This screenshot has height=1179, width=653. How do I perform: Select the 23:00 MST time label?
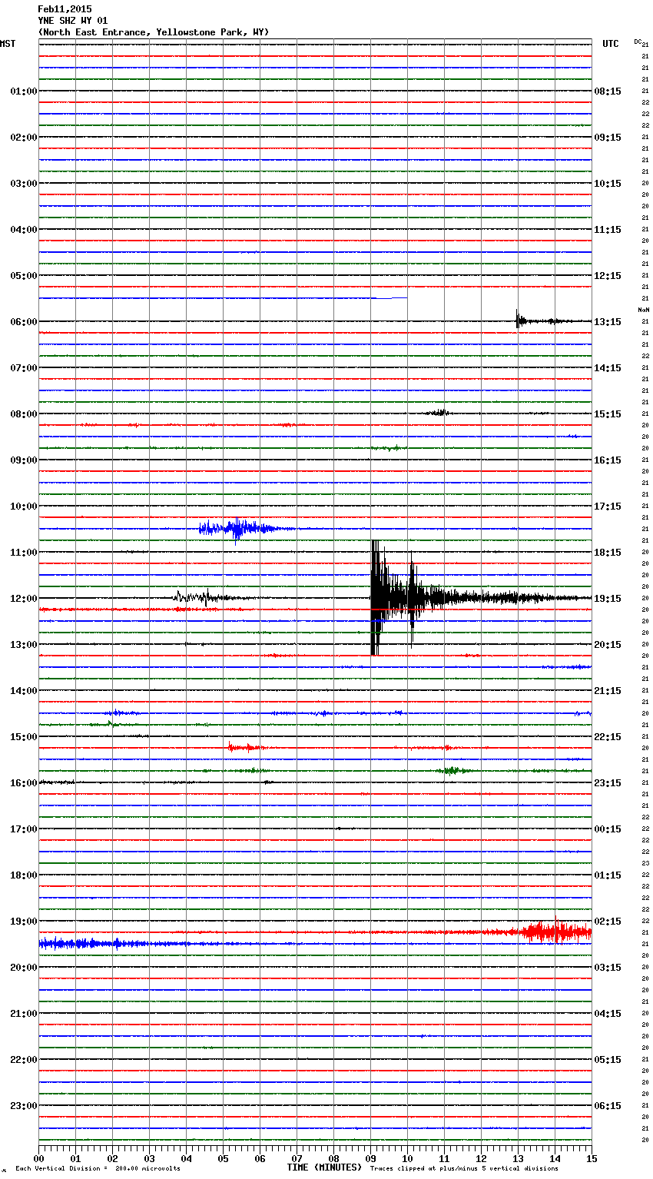coord(24,1106)
